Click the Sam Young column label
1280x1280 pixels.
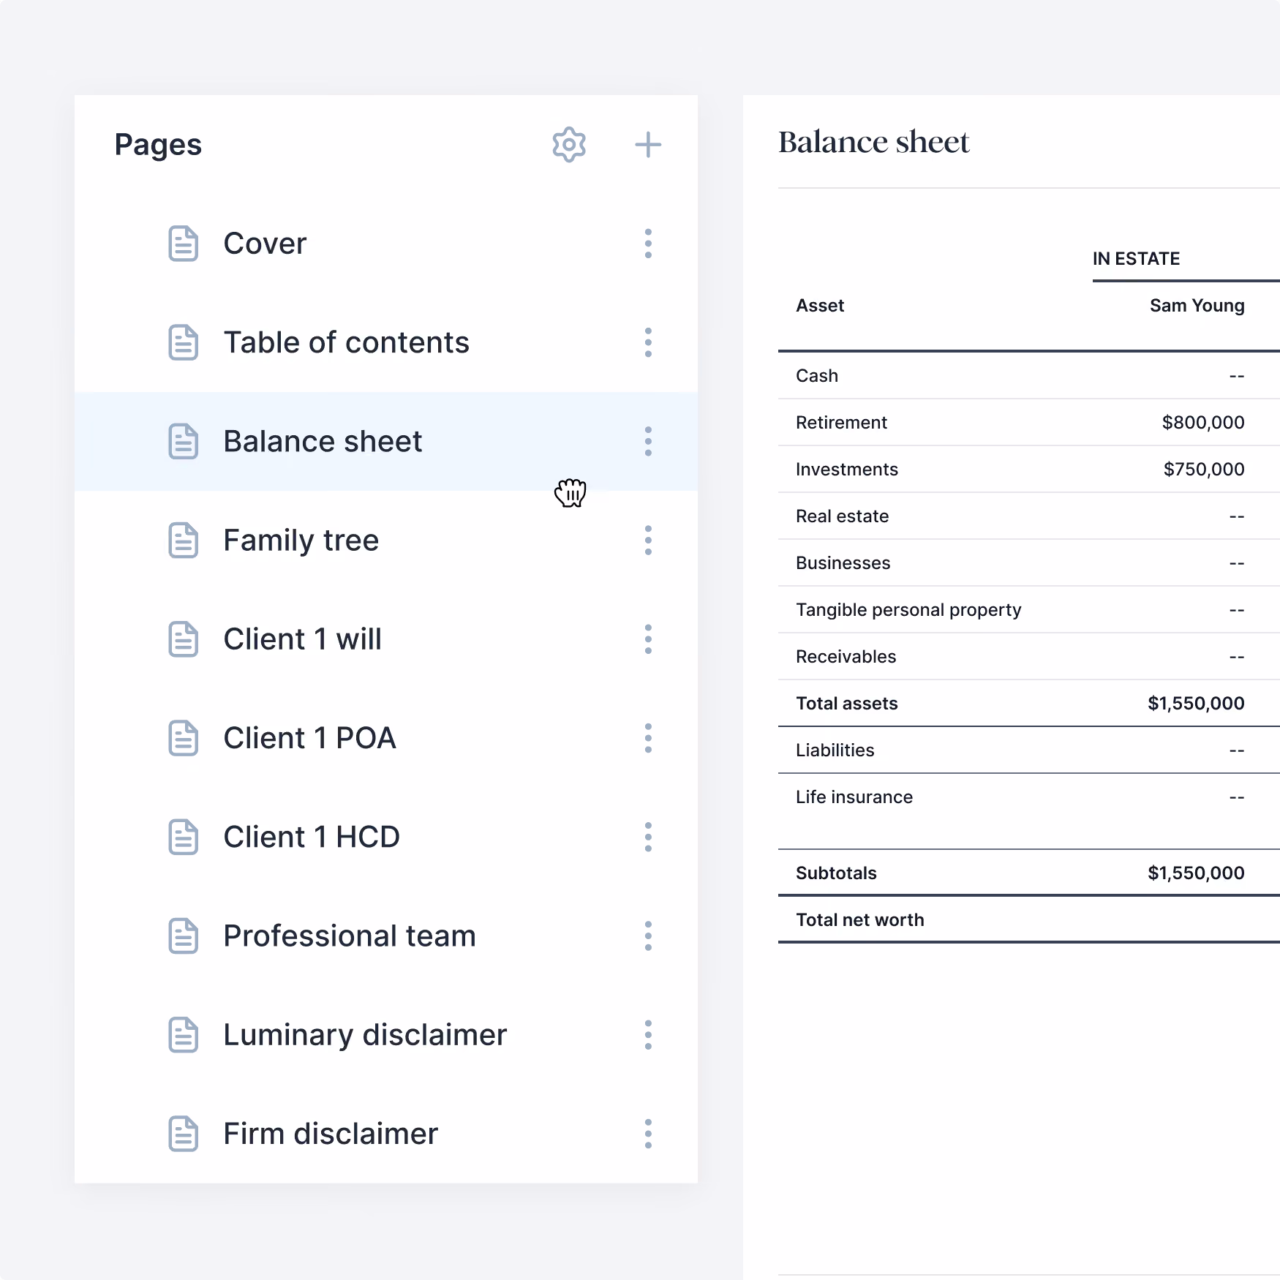point(1197,306)
